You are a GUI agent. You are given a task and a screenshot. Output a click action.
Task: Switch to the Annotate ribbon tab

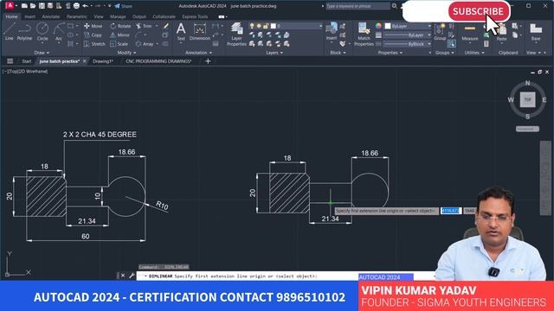click(x=51, y=16)
